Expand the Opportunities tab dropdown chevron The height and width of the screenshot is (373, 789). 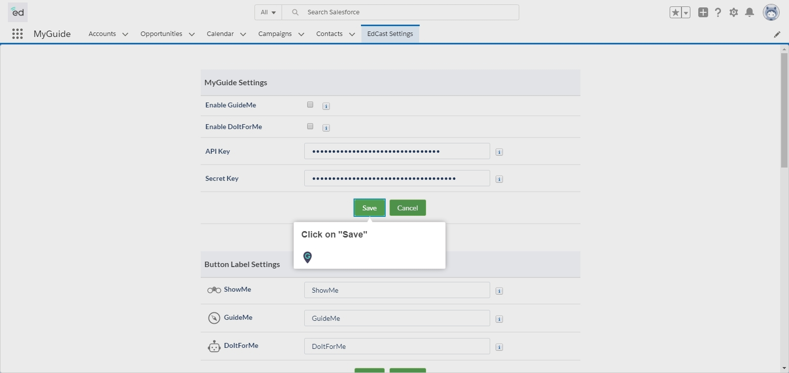click(x=192, y=34)
